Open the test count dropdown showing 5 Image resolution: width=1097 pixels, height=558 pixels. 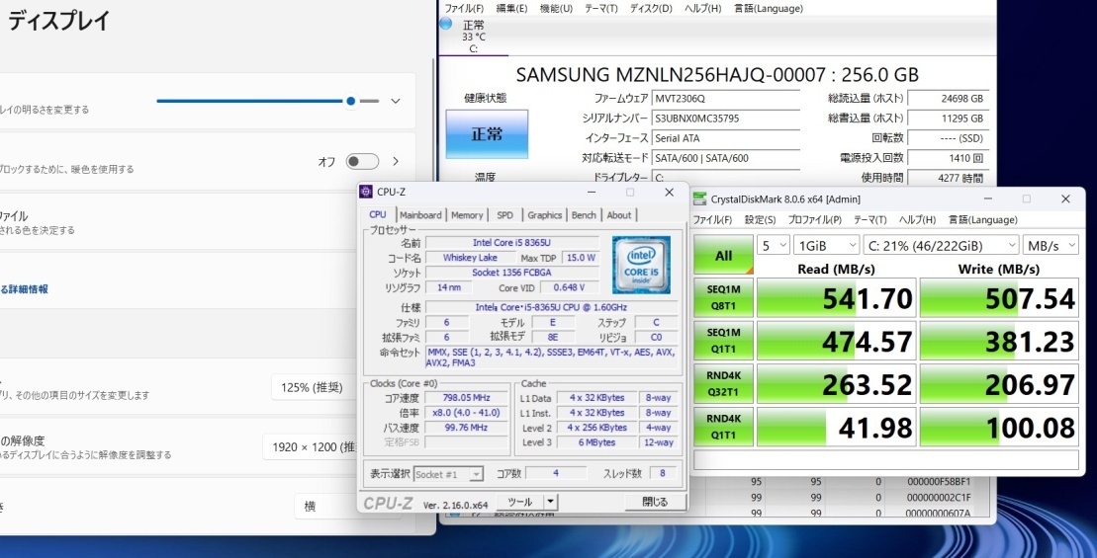(x=774, y=244)
